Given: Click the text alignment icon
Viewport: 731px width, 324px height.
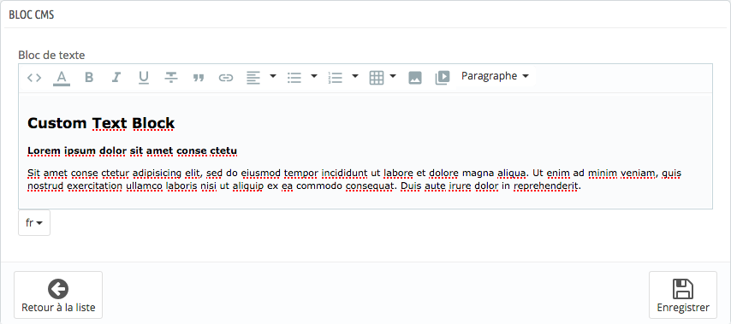Looking at the screenshot, I should [253, 78].
